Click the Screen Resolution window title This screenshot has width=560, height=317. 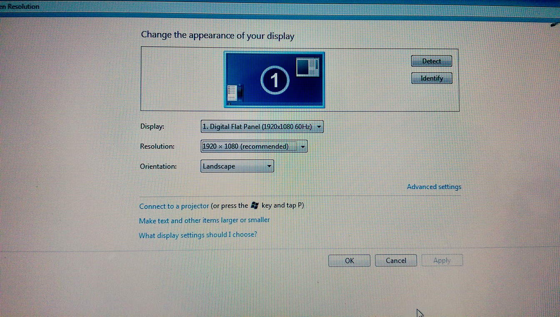[20, 6]
